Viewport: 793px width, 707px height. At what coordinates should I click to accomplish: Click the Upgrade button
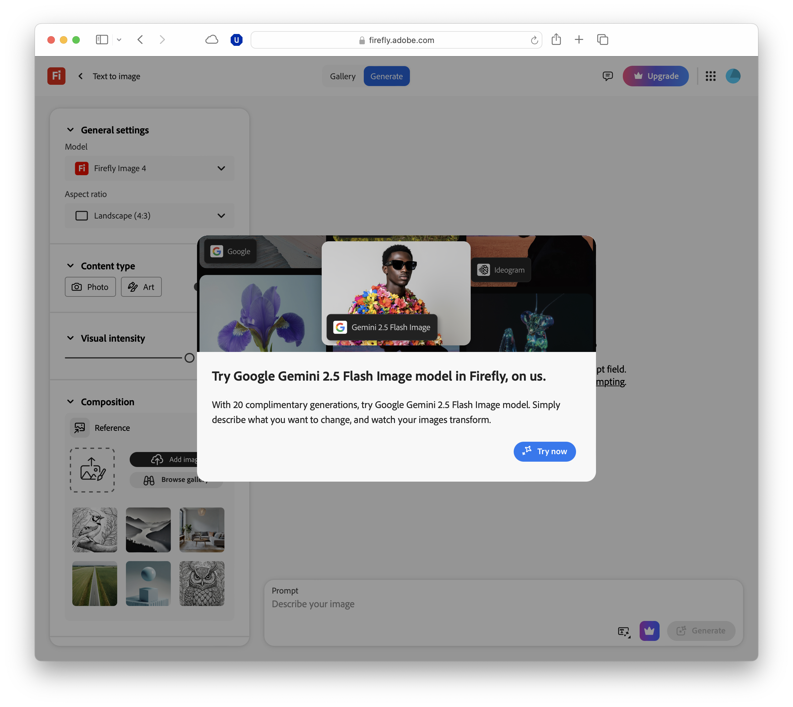656,76
